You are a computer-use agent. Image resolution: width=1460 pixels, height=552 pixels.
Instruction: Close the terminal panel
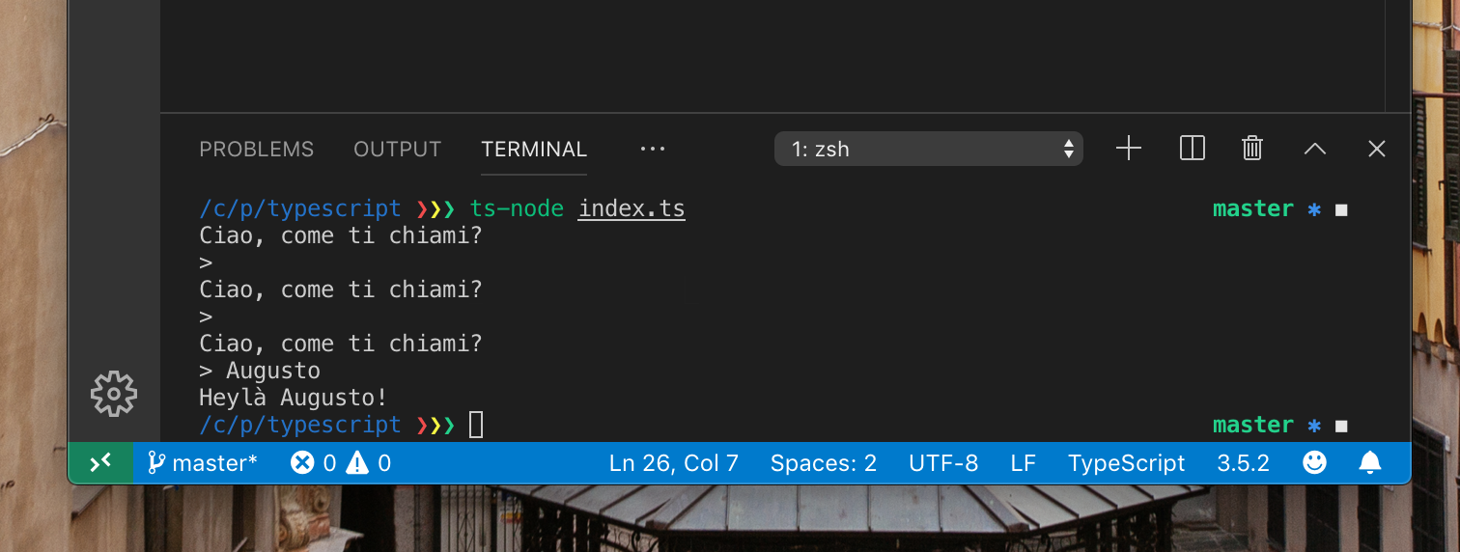click(x=1377, y=149)
